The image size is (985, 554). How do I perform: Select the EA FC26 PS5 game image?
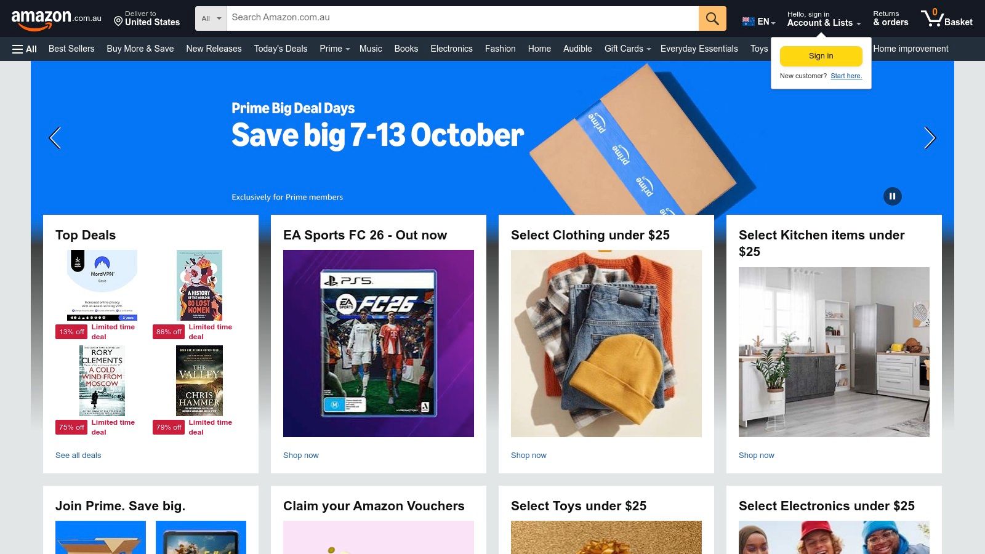click(379, 343)
